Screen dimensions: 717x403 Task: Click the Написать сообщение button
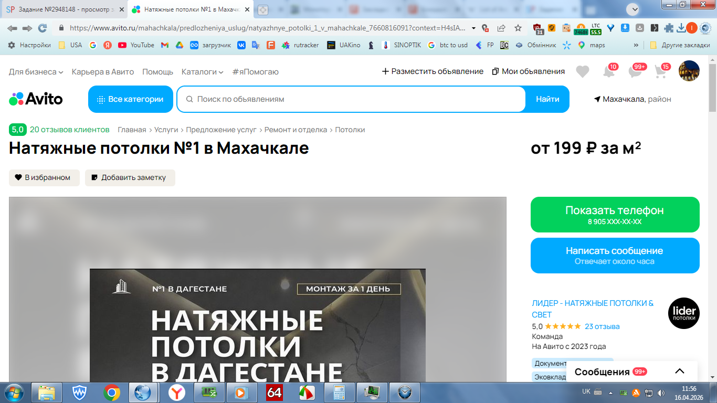pos(615,256)
